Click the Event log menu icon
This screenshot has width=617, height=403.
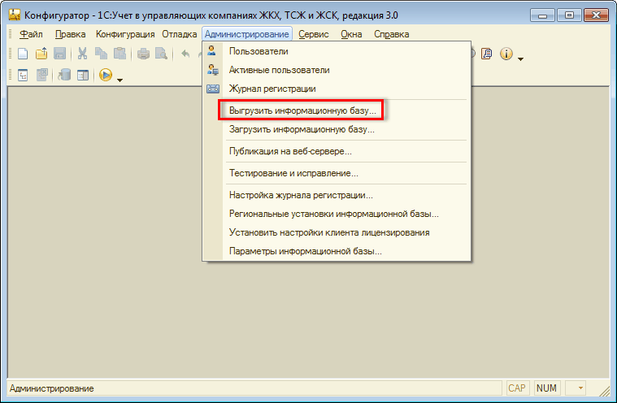[x=213, y=89]
